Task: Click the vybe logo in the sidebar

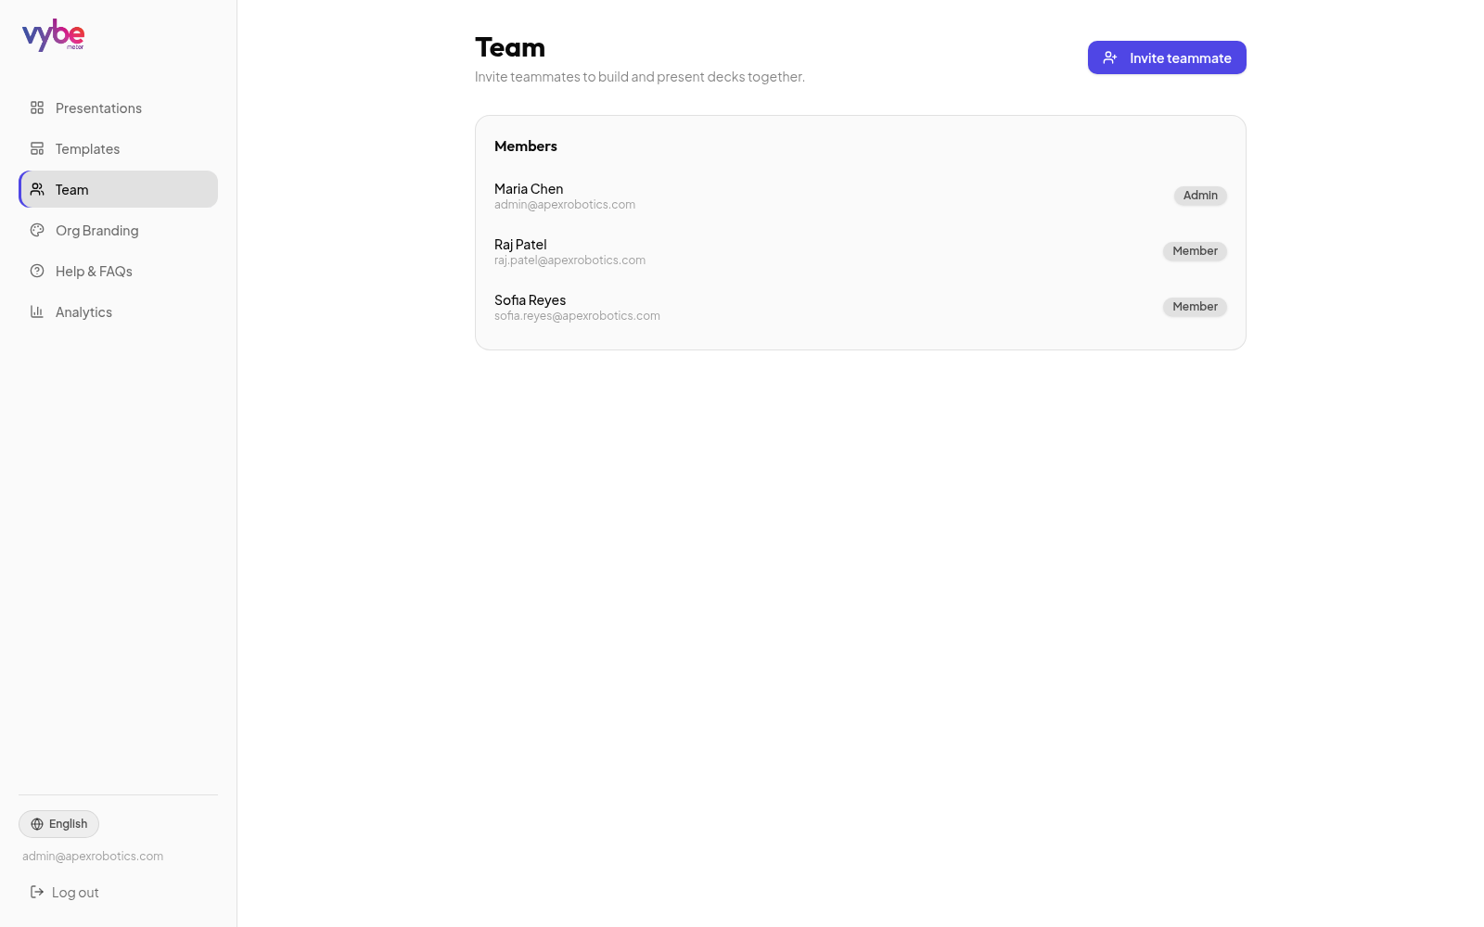Action: (x=53, y=34)
